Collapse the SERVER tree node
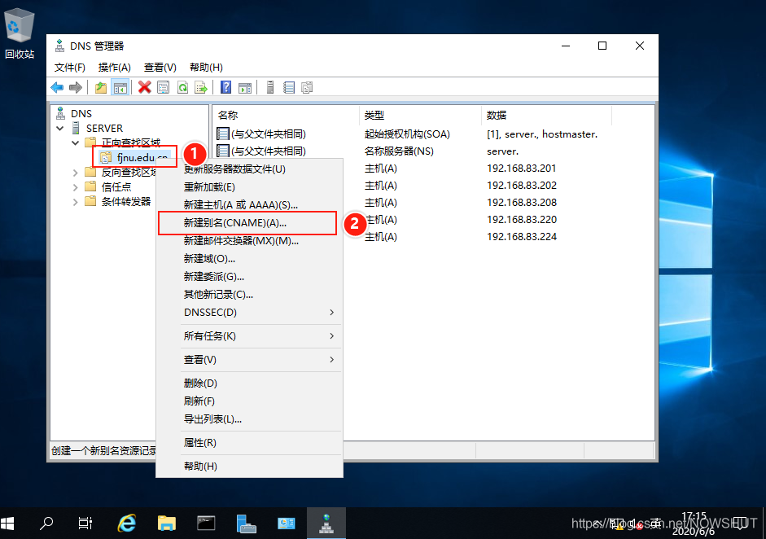 (60, 128)
